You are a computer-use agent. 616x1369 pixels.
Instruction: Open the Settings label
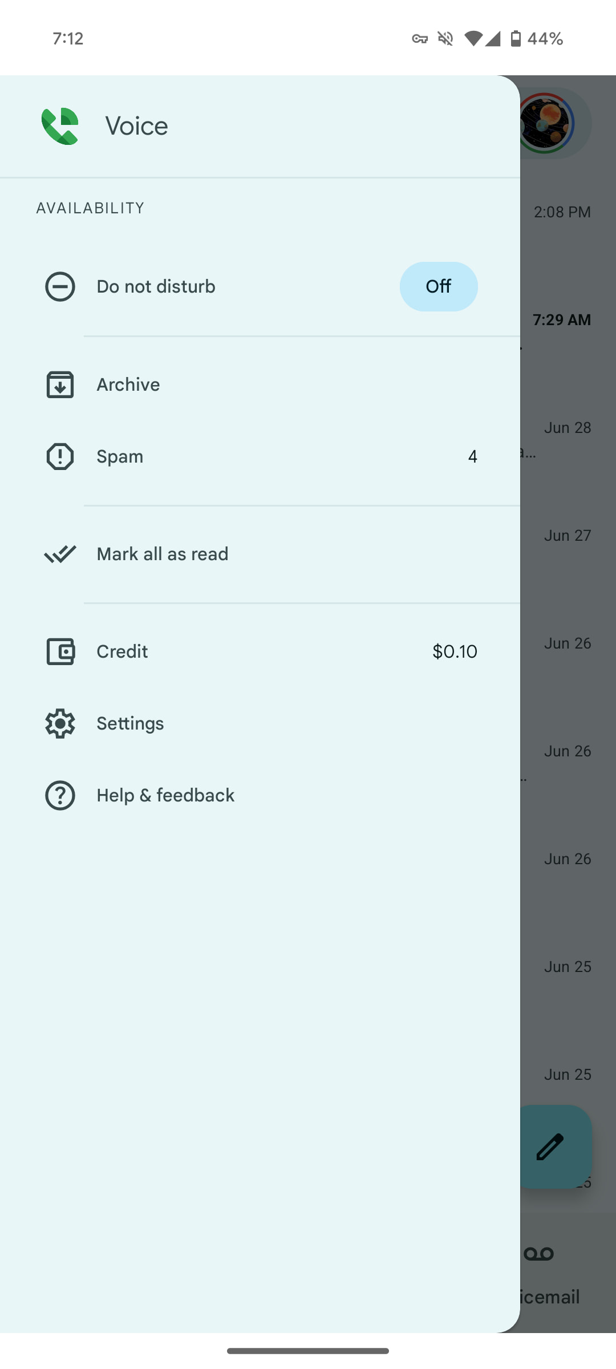[x=130, y=723]
